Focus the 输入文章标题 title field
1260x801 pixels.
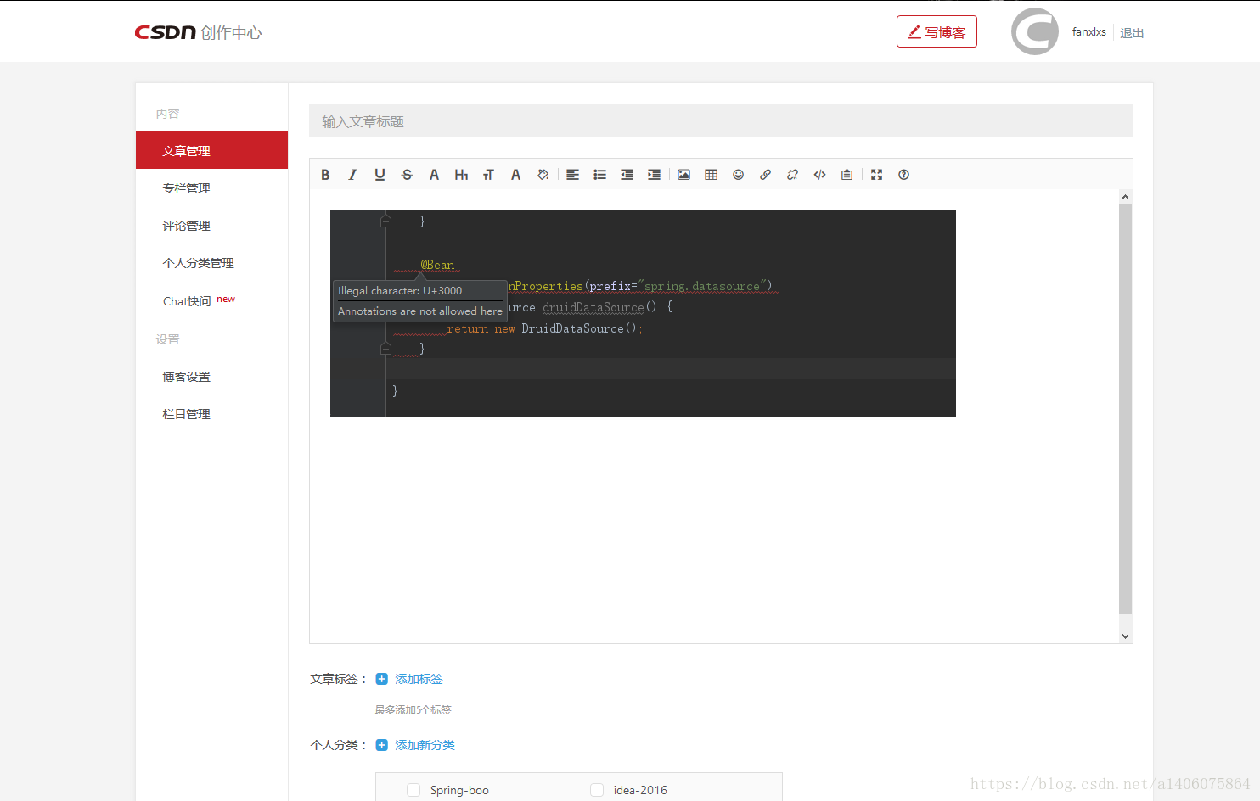pyautogui.click(x=721, y=120)
